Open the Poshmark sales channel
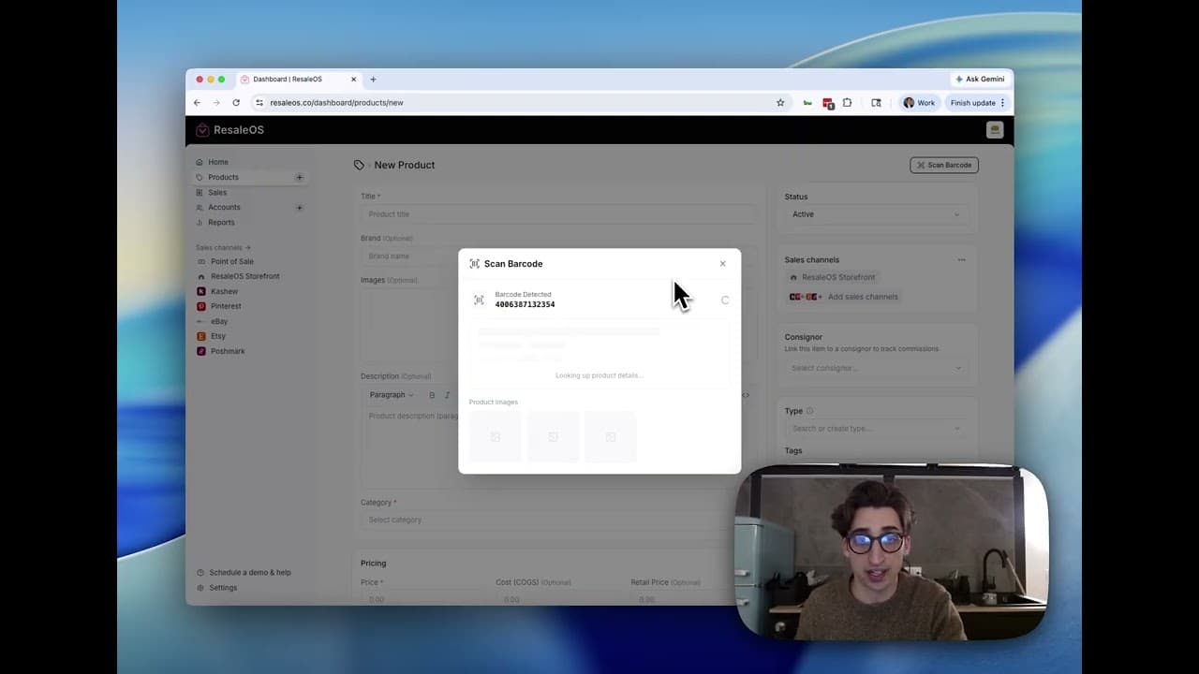The image size is (1199, 674). 227,351
